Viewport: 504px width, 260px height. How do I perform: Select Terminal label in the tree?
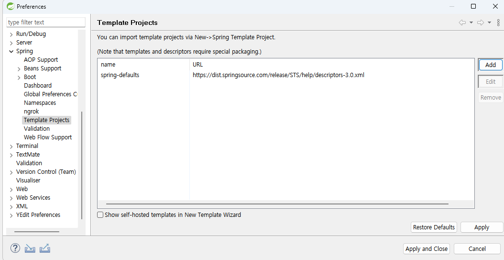(27, 146)
